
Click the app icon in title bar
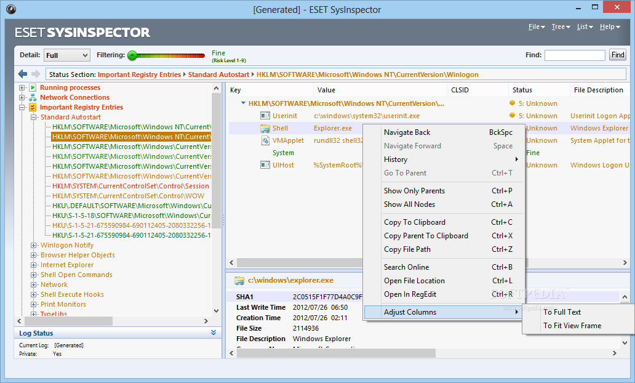coord(11,9)
